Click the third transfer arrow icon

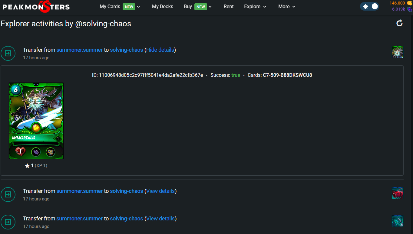click(x=8, y=222)
